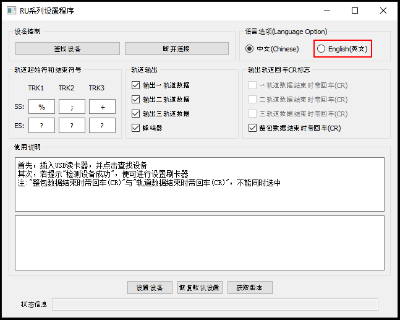The height and width of the screenshot is (320, 400).
Task: Disable the 蜂鸣器 buzzer checkbox
Action: coord(136,128)
